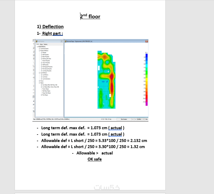Select Tendon Properties in the tree

[46, 61]
